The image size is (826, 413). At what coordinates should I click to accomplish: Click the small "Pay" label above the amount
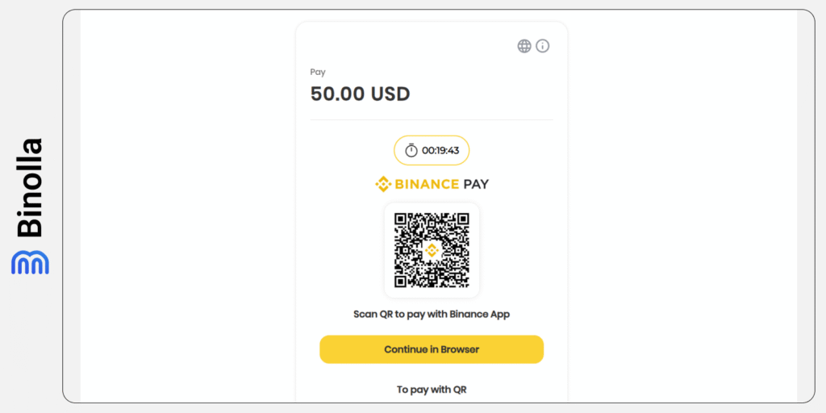point(318,73)
